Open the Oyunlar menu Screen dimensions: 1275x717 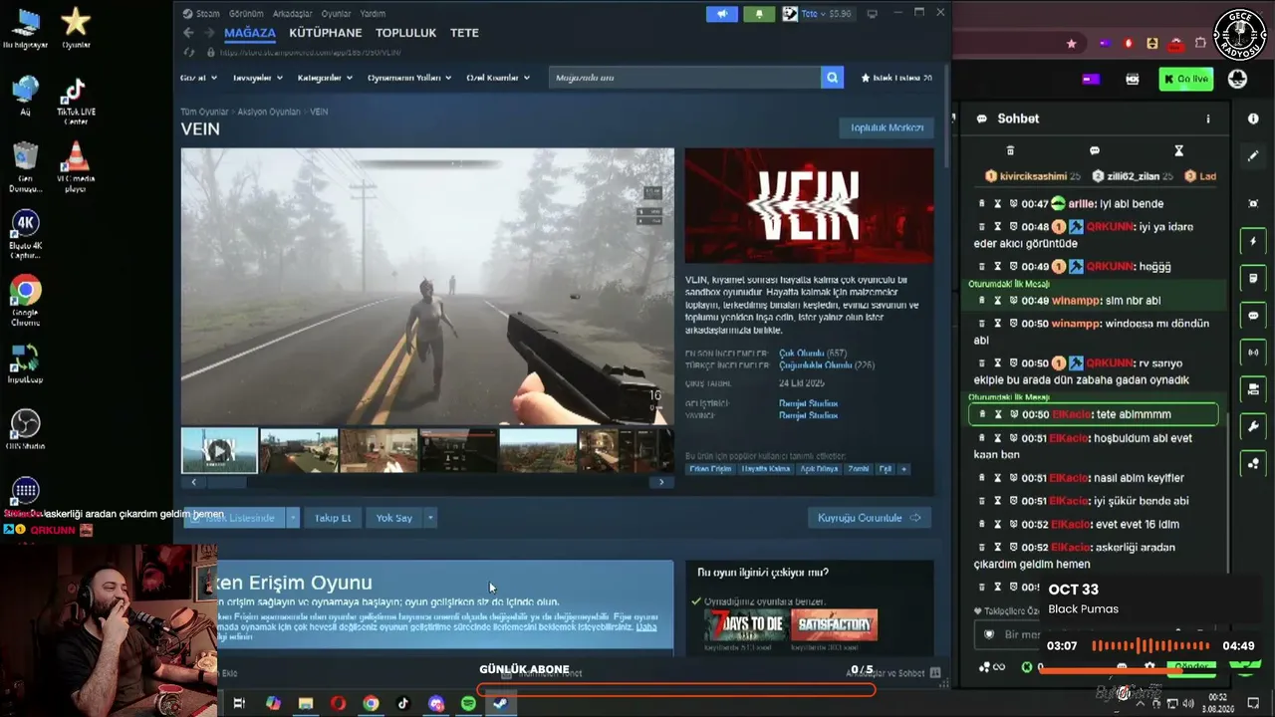[x=336, y=14]
